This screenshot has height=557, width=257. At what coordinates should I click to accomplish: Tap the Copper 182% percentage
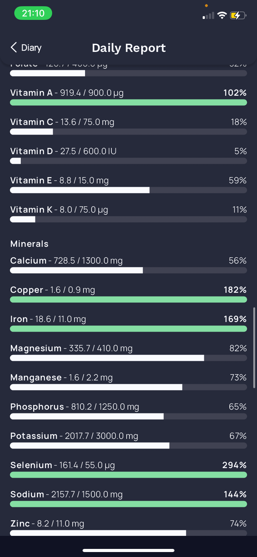pos(235,290)
